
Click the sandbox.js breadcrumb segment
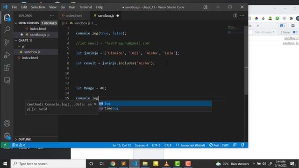tap(82, 23)
